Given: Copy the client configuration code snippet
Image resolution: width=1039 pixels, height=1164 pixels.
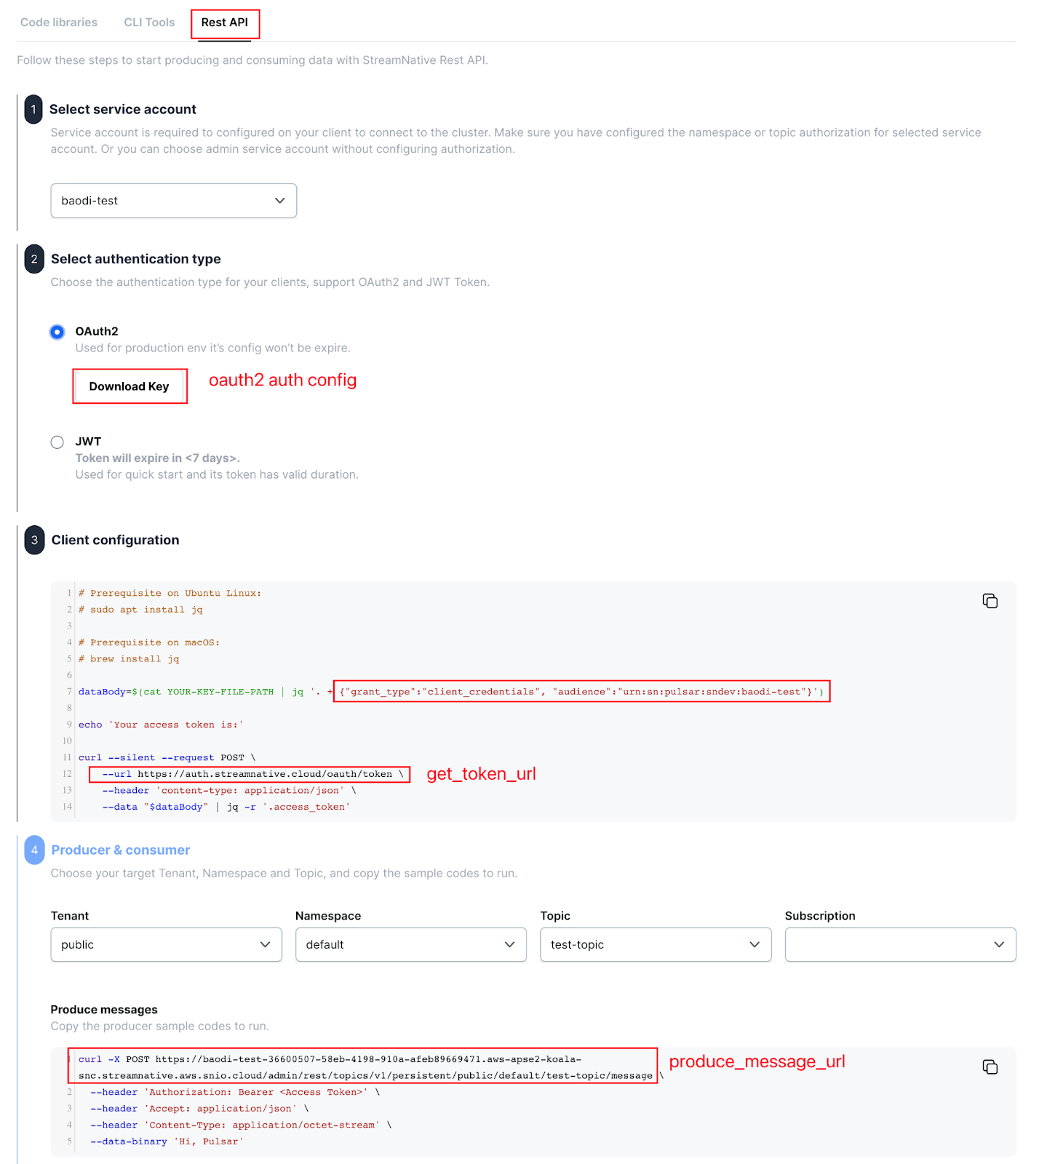Looking at the screenshot, I should 990,601.
